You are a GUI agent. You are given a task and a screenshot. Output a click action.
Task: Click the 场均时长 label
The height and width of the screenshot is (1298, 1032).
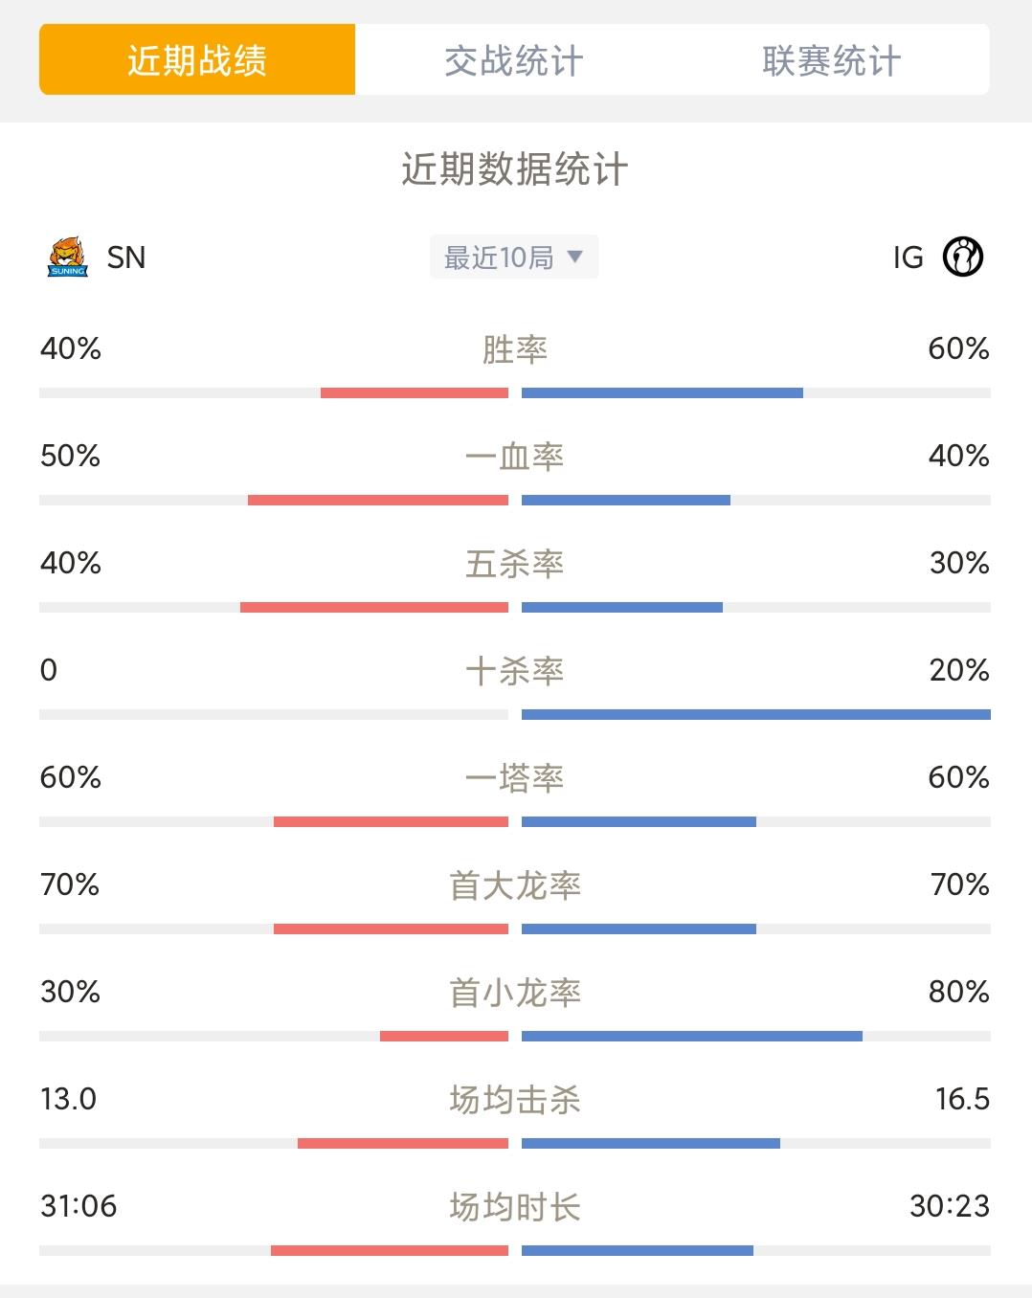(515, 1207)
